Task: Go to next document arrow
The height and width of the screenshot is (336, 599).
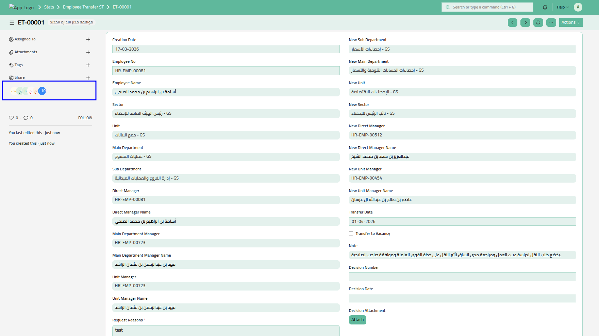Action: point(525,23)
